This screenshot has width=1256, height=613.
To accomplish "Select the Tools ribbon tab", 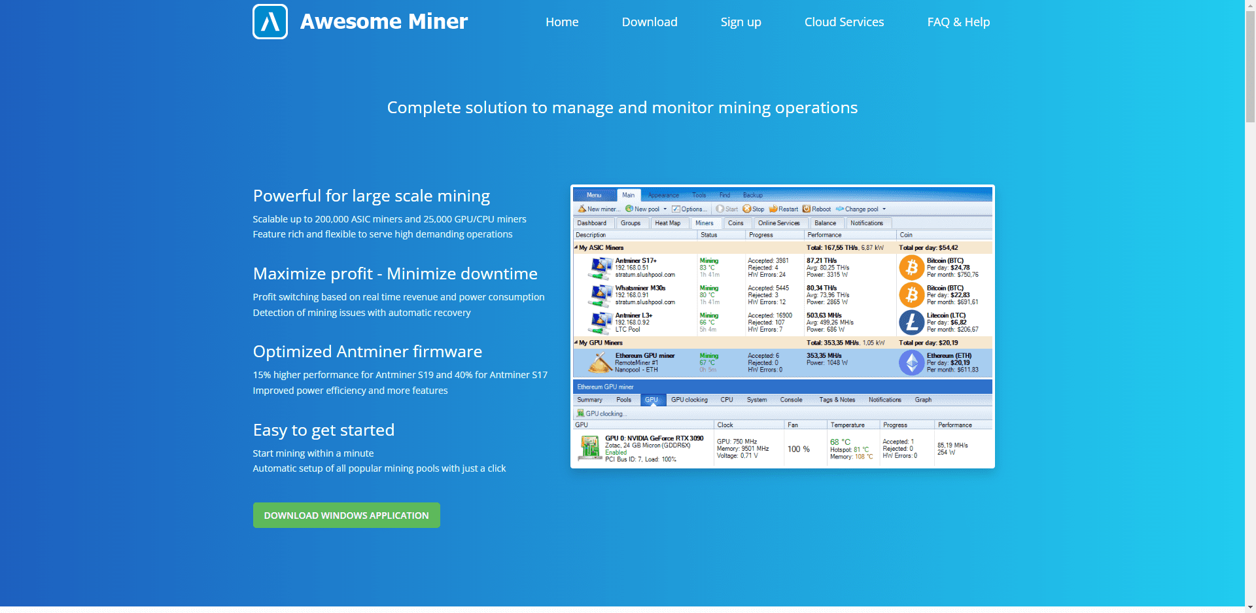I will pos(699,195).
